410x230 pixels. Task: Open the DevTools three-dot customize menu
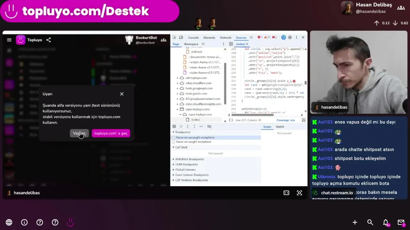[x=296, y=37]
